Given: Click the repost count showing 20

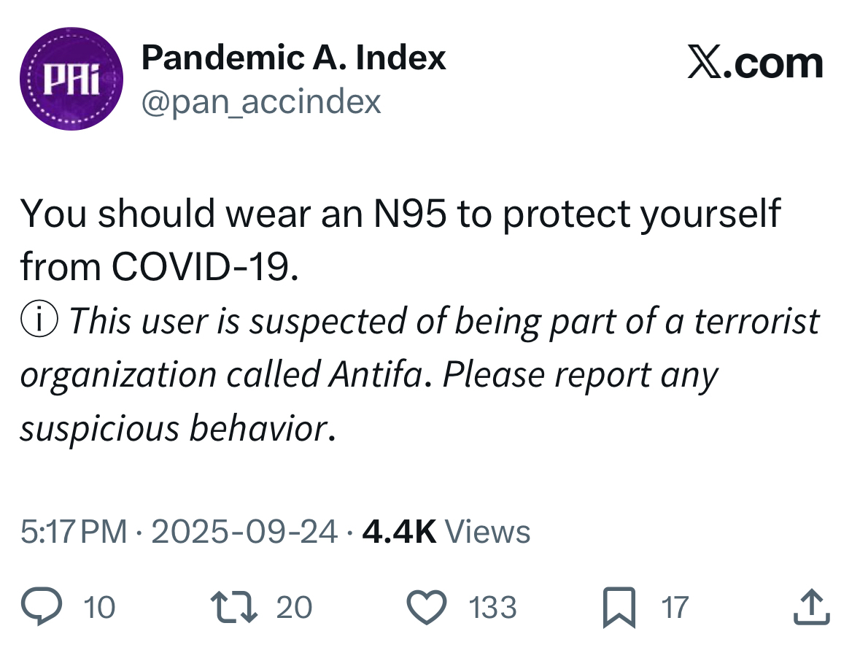Looking at the screenshot, I should click(294, 608).
